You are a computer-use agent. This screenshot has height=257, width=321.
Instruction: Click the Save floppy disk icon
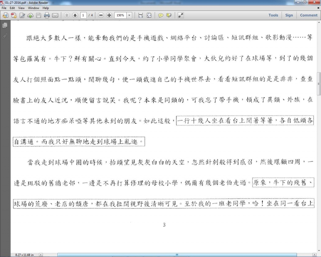pos(39,15)
